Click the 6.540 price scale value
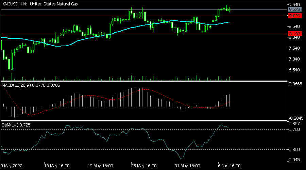The width and height of the screenshot is (306, 170). click(x=294, y=70)
